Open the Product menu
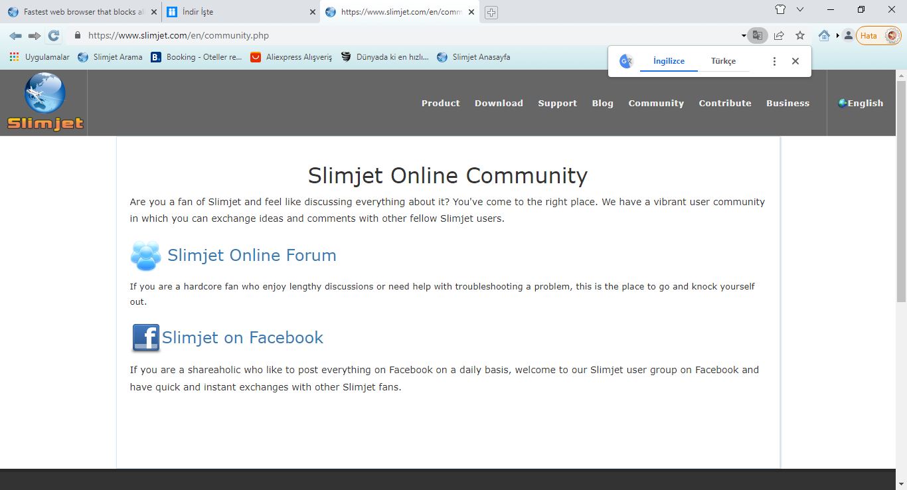This screenshot has height=490, width=907. [441, 103]
